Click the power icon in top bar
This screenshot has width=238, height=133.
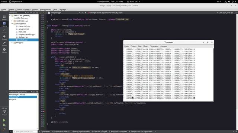coord(232,1)
